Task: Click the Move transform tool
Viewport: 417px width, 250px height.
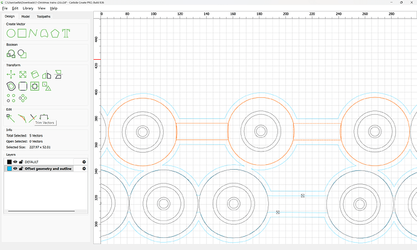Action: [x=10, y=74]
